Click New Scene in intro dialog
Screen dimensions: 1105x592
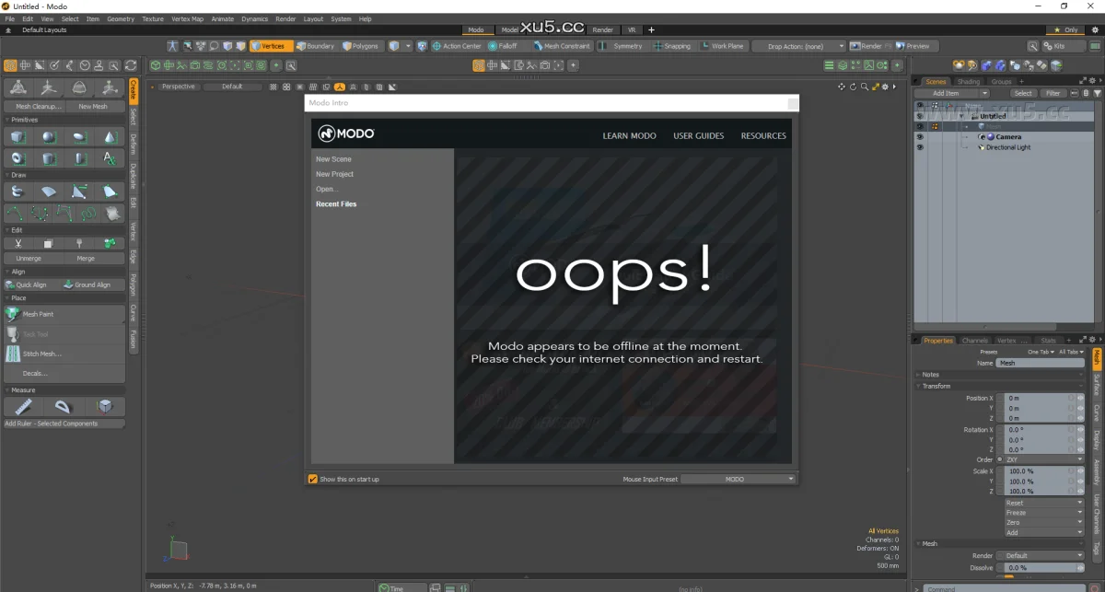pos(333,159)
